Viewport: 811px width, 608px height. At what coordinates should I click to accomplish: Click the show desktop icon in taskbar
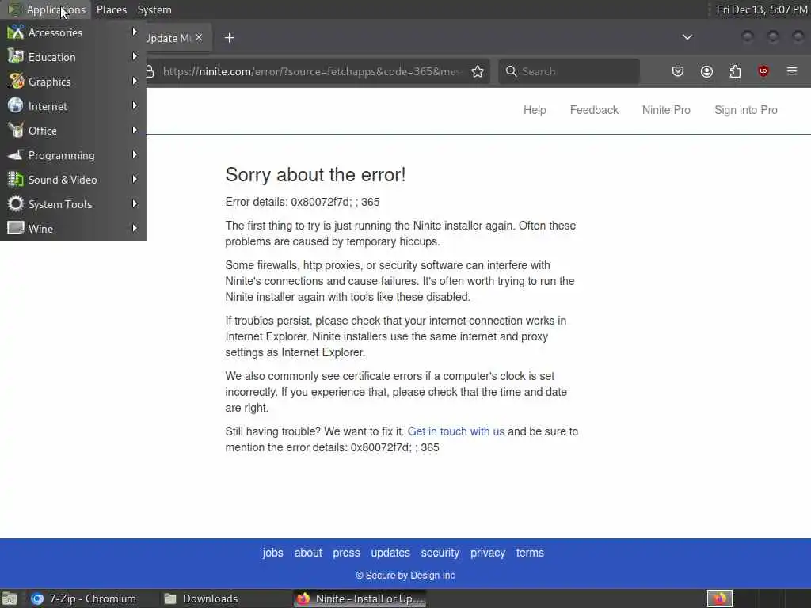10,598
